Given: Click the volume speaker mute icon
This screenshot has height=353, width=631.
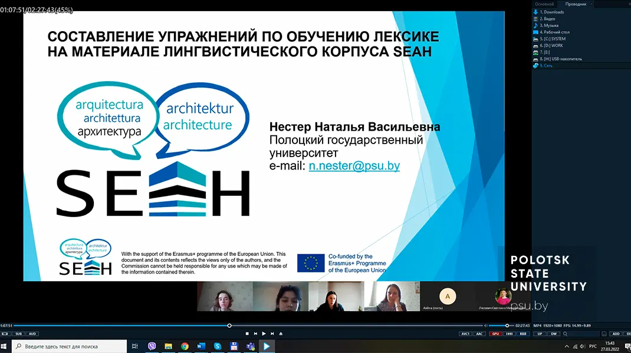Looking at the screenshot, I should [486, 326].
